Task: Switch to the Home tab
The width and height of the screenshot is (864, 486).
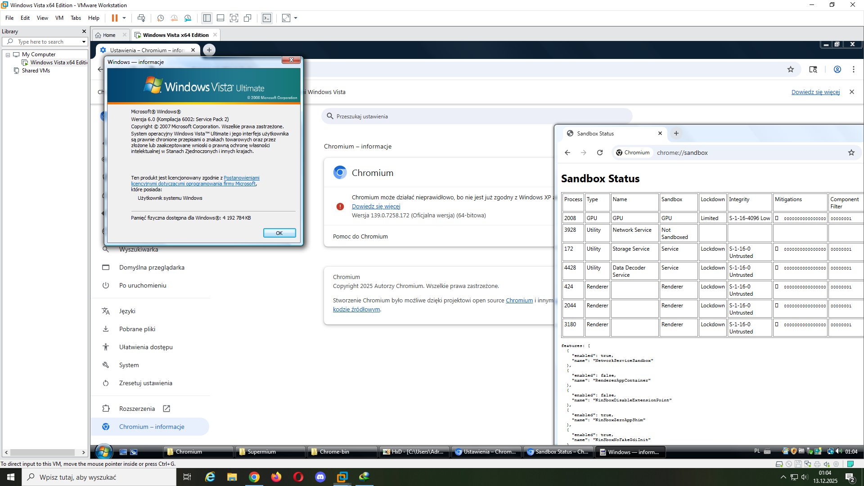Action: point(109,35)
